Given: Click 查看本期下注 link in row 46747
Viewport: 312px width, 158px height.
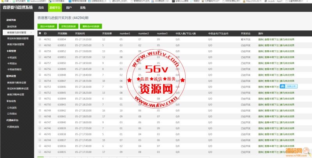Looking at the screenshot, I should 271,122.
